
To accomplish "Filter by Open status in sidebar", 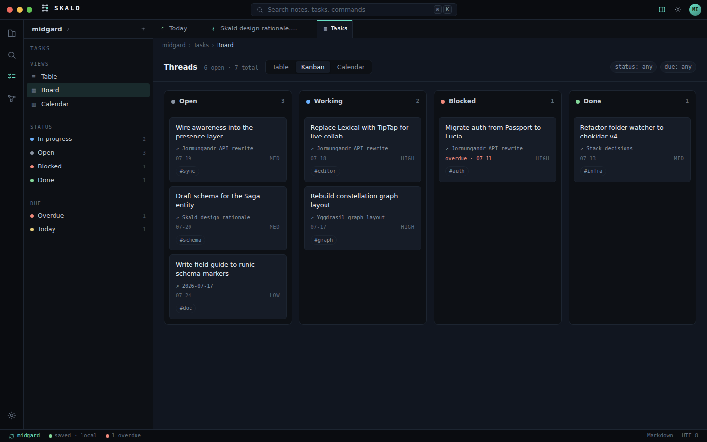I will click(x=88, y=153).
